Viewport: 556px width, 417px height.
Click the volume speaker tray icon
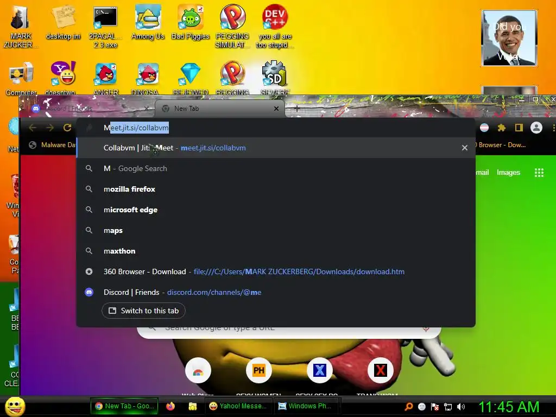[x=460, y=407]
